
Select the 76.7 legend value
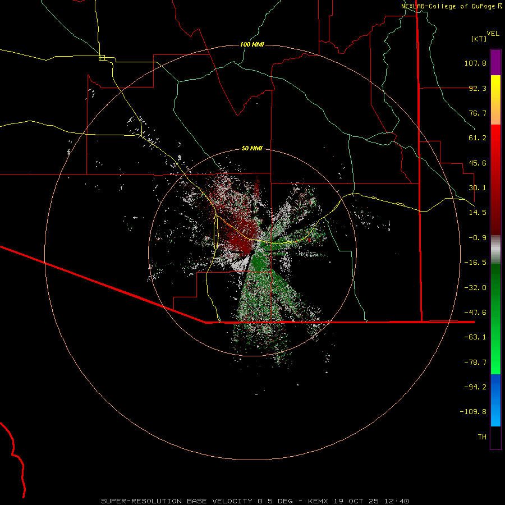tap(478, 113)
